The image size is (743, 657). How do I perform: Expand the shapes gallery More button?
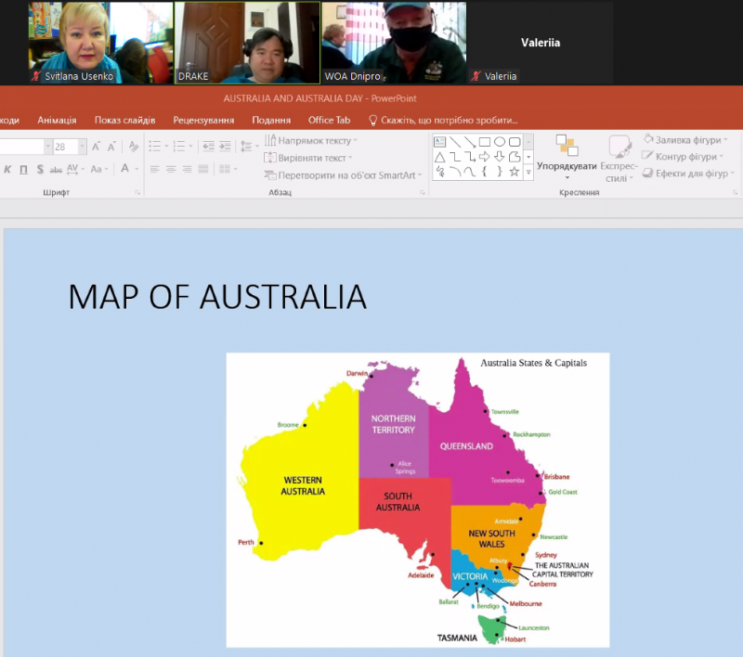[x=528, y=173]
